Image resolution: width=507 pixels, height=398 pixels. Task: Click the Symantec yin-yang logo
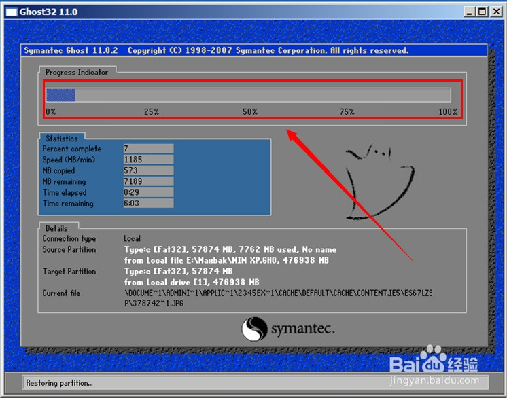point(254,329)
